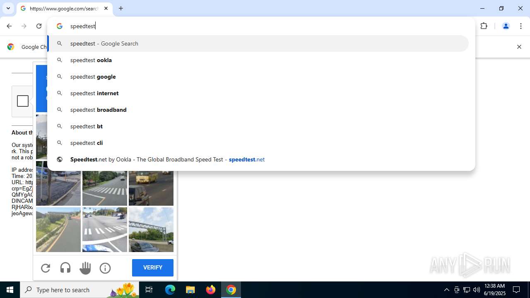Select captcha tile with curved road embankment

(58, 230)
